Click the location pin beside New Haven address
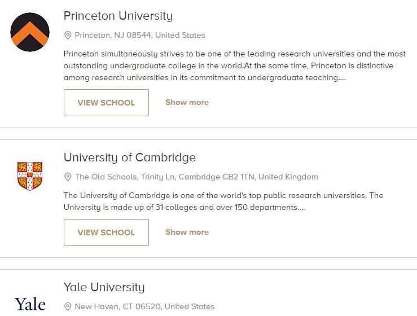The width and height of the screenshot is (417, 316). click(68, 306)
